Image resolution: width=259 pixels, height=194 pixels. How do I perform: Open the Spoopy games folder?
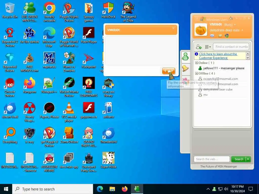[89, 12]
